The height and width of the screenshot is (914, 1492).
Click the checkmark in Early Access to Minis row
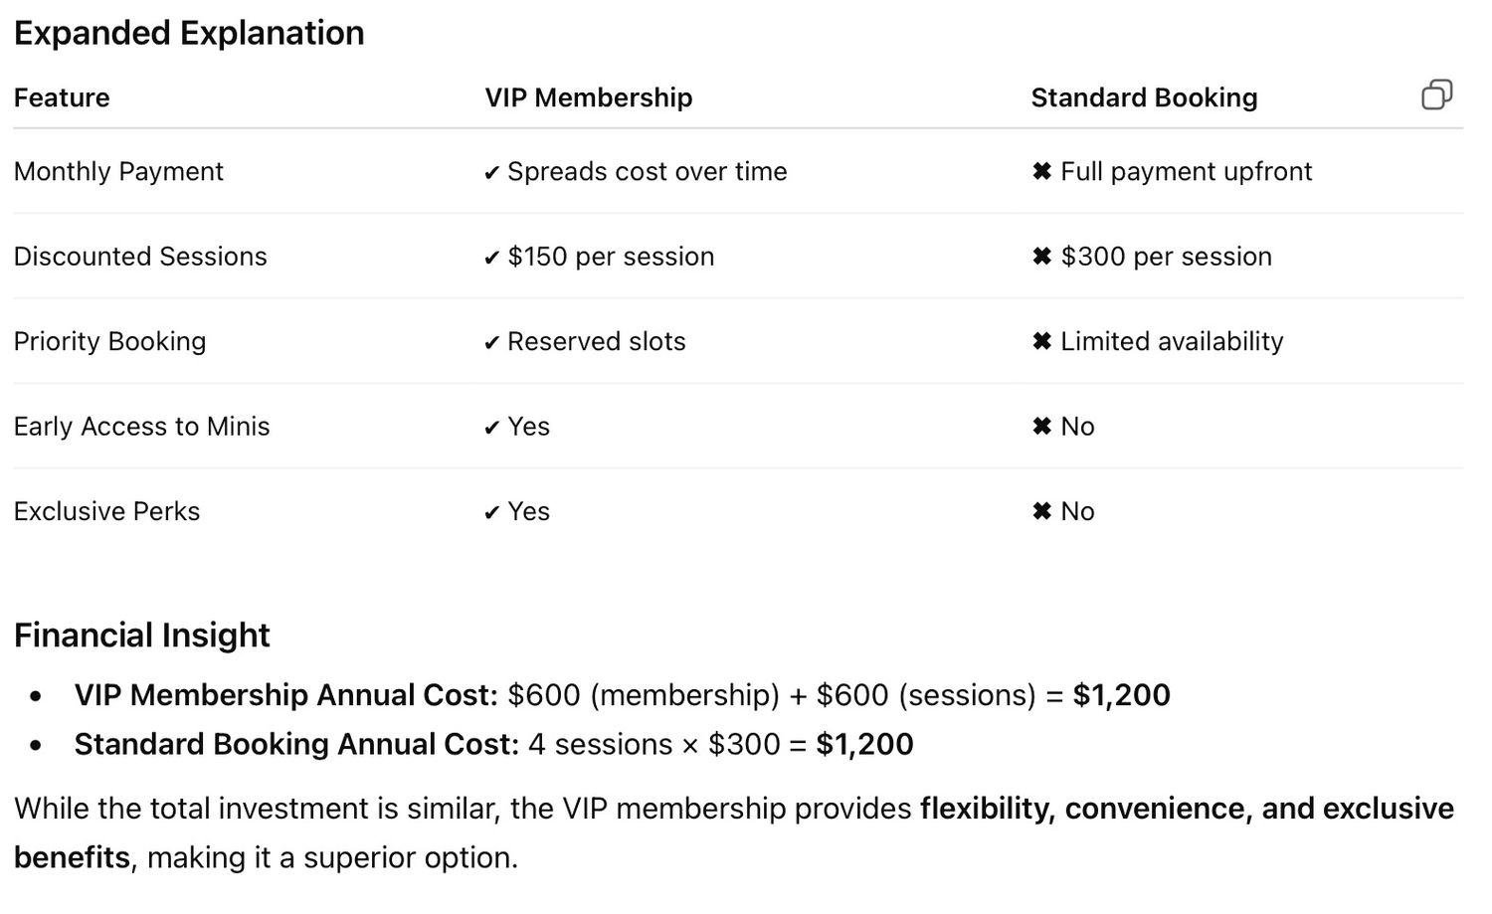tap(491, 428)
